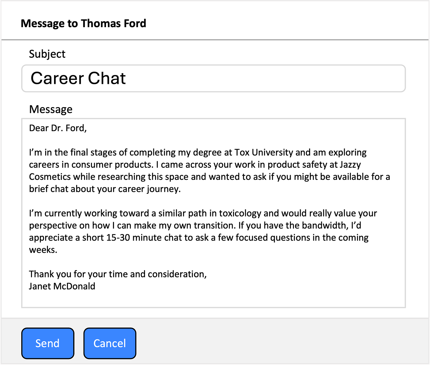
Task: Click the Cancel button
Action: 110,343
